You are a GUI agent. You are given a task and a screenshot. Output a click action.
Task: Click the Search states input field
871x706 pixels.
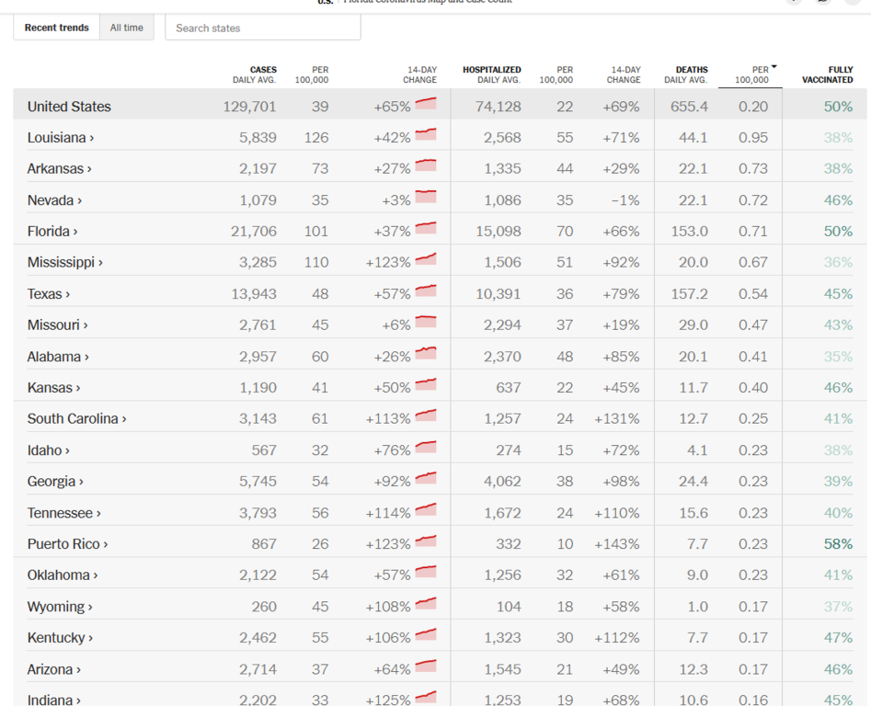tap(263, 28)
